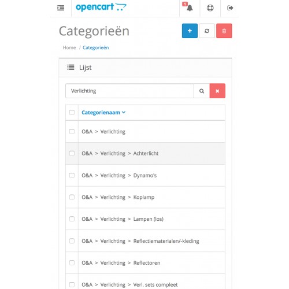Click the Home breadcrumb link
The width and height of the screenshot is (289, 289).
point(69,47)
